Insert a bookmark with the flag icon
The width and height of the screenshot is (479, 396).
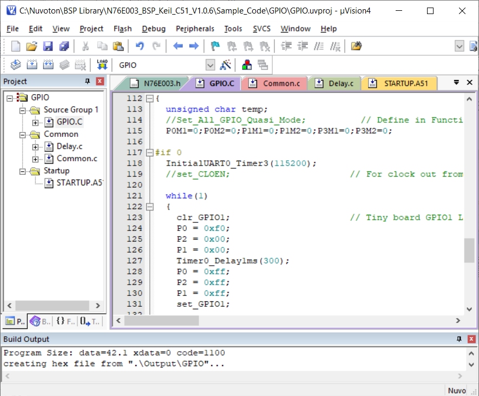click(x=215, y=47)
